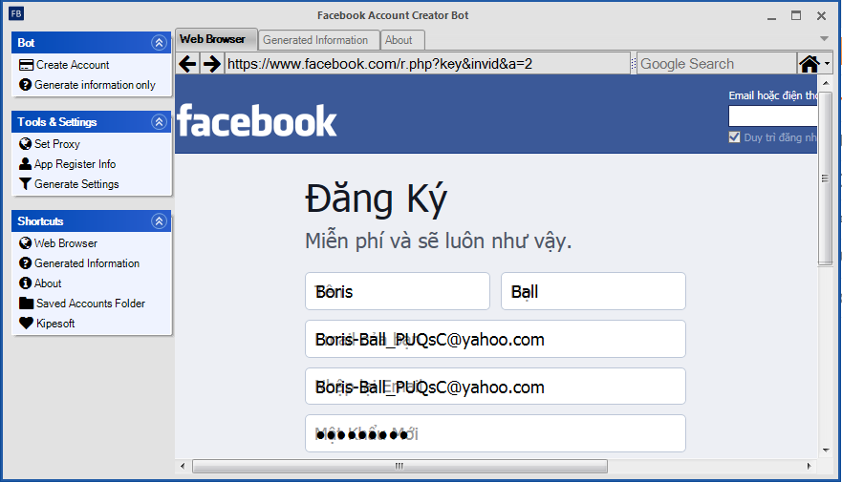Screen dimensions: 842x482
Task: Open Saved Accounts Folder shortcut
Action: tap(90, 303)
